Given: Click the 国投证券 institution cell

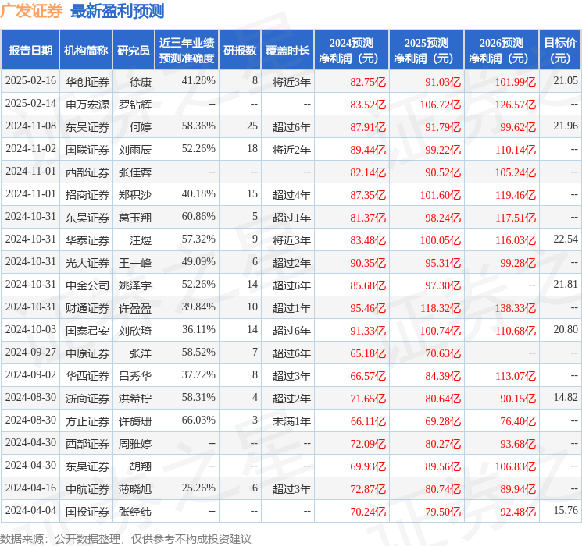Looking at the screenshot, I should point(87,511).
